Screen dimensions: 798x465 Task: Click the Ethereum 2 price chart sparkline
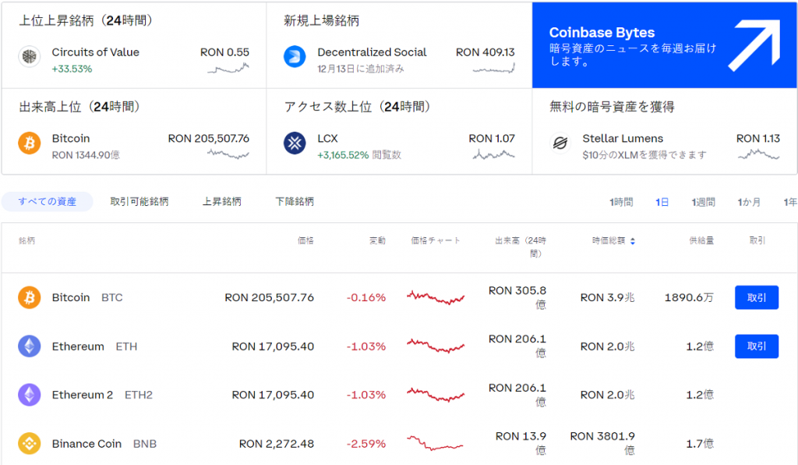436,395
